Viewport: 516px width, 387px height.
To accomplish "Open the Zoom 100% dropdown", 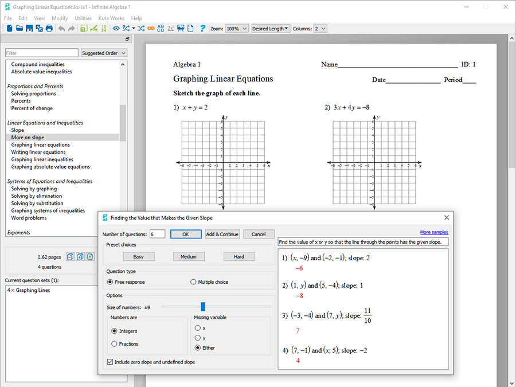I will tap(237, 29).
